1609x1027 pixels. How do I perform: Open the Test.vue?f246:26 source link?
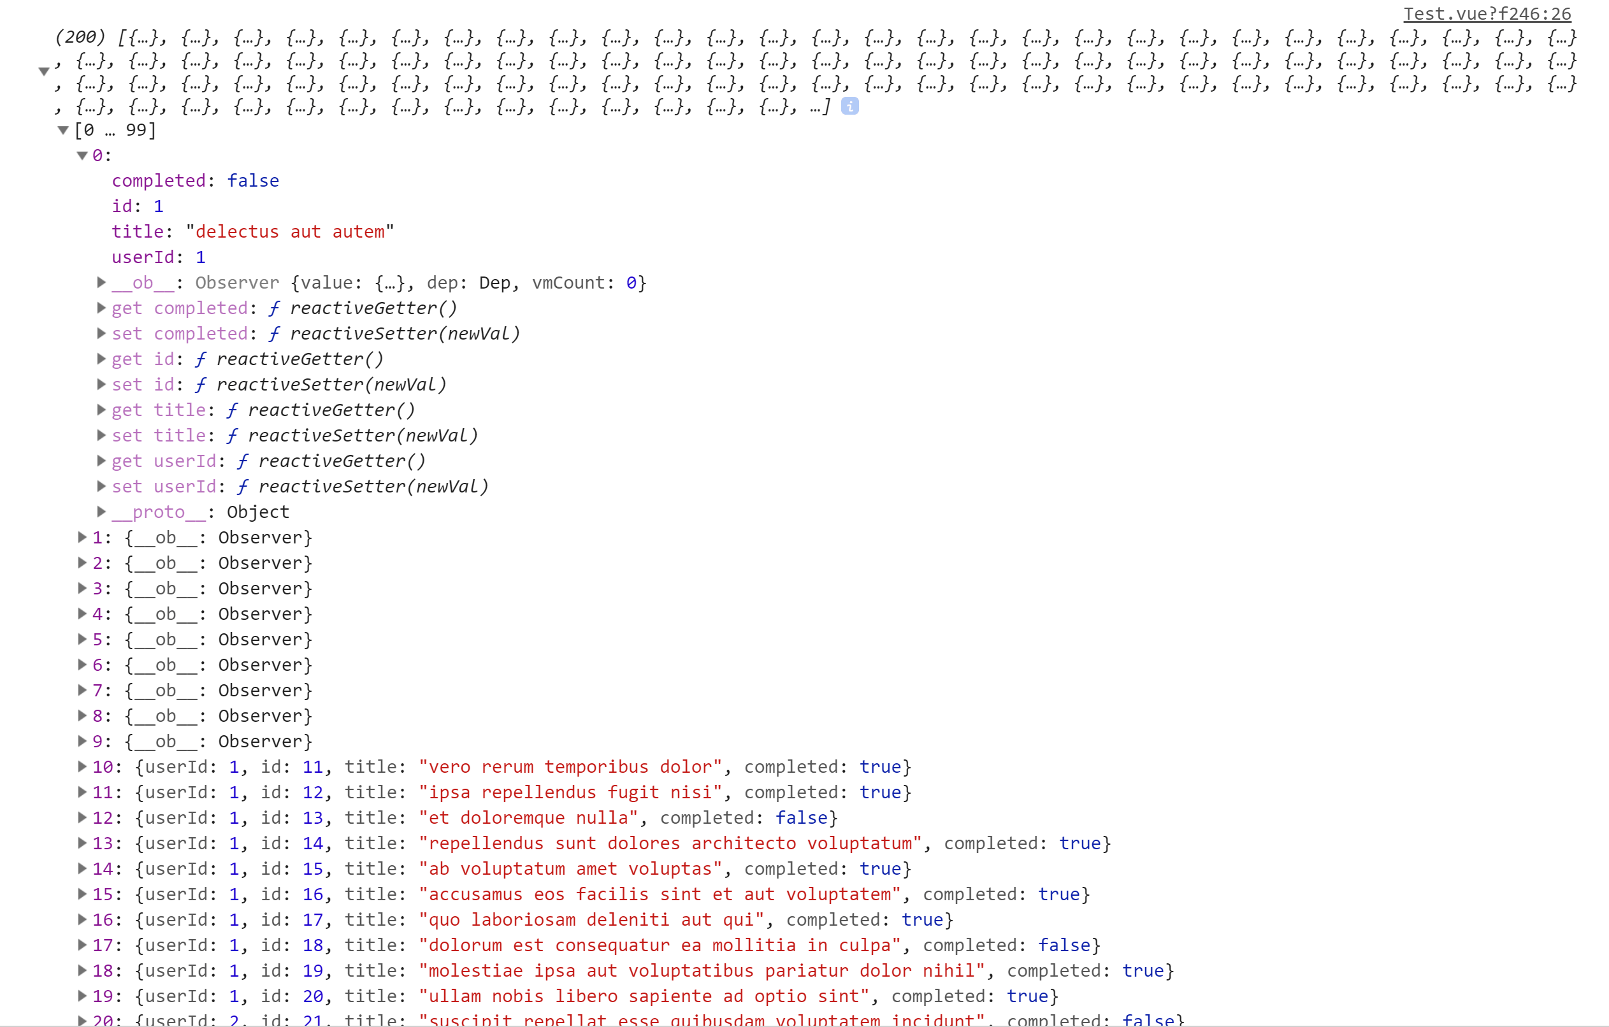point(1487,13)
